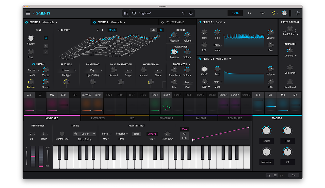
Task: Click the lightbulb sound design tips icon
Action: (x=274, y=13)
